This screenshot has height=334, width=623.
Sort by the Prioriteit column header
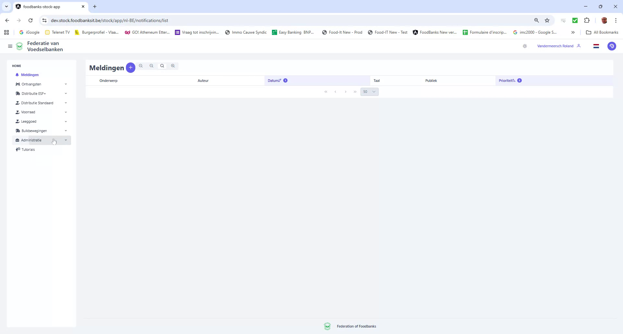(507, 80)
